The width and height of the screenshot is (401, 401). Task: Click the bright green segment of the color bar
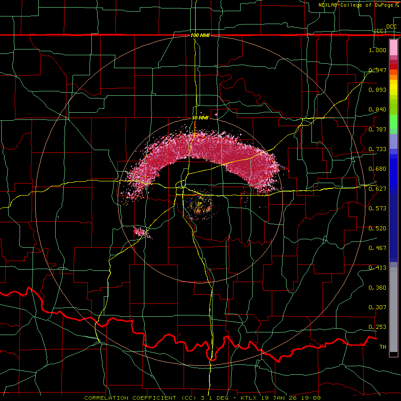[393, 122]
